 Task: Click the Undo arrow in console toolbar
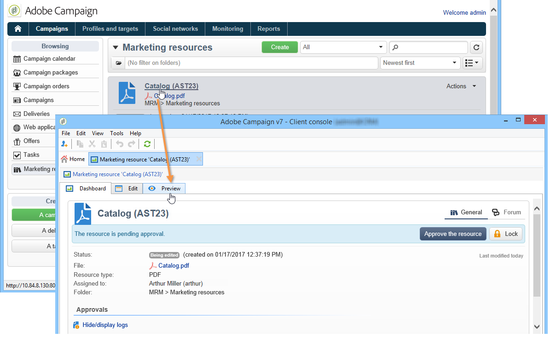pyautogui.click(x=120, y=144)
